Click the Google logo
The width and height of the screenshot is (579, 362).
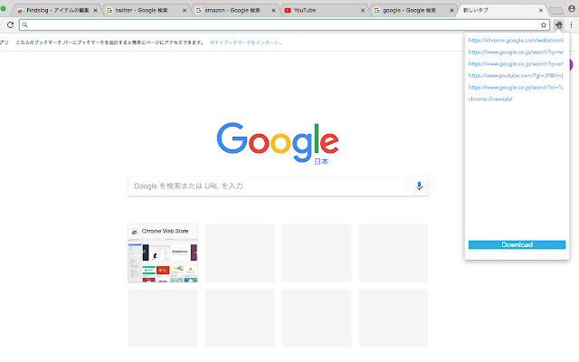click(278, 142)
